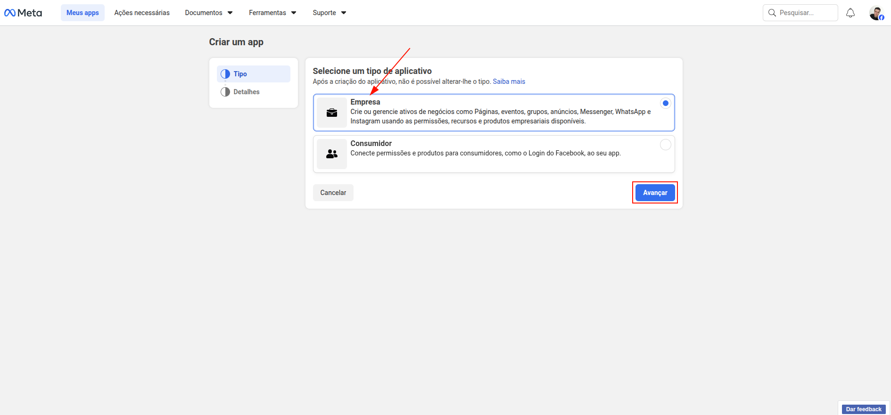Go to Ações necessárias
891x415 pixels.
pyautogui.click(x=142, y=13)
